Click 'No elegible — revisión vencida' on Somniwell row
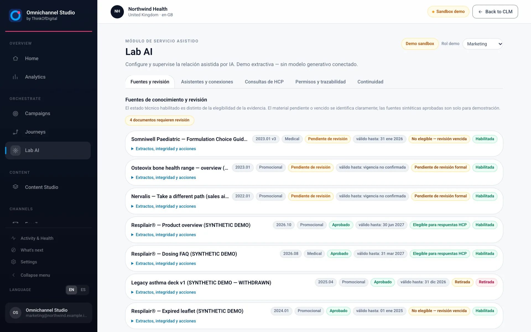531x332 pixels. (439, 139)
